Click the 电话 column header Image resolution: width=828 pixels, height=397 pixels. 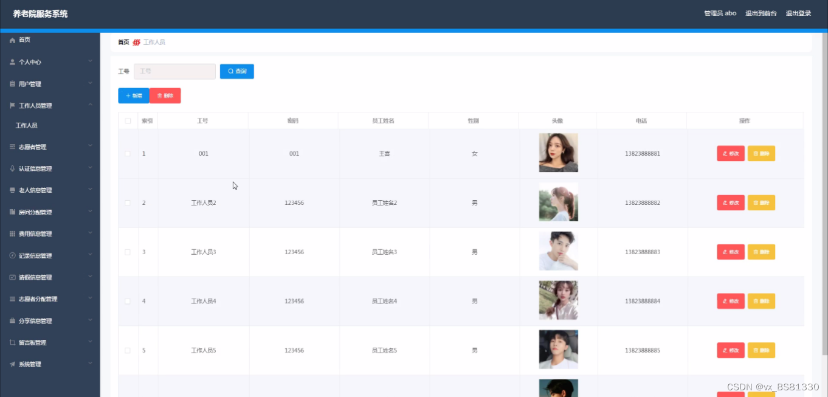641,121
